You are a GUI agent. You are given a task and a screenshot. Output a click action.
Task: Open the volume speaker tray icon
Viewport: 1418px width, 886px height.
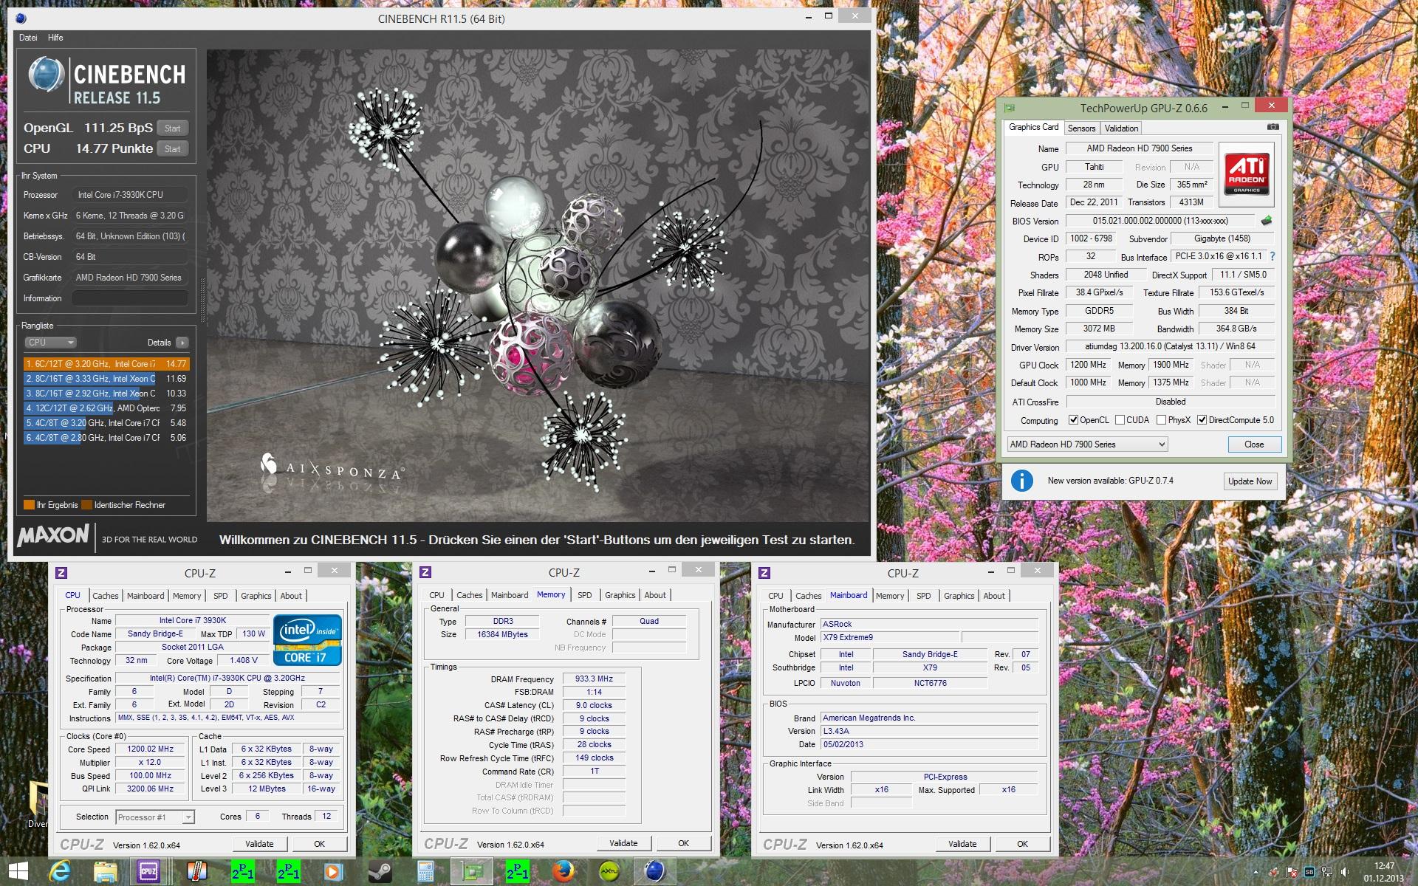tap(1345, 872)
